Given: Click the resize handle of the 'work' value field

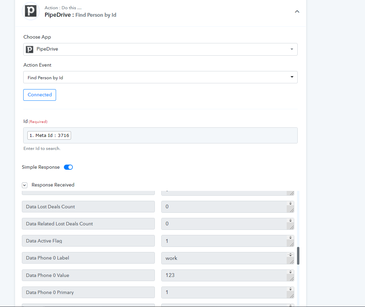Looking at the screenshot, I should click(x=292, y=262).
